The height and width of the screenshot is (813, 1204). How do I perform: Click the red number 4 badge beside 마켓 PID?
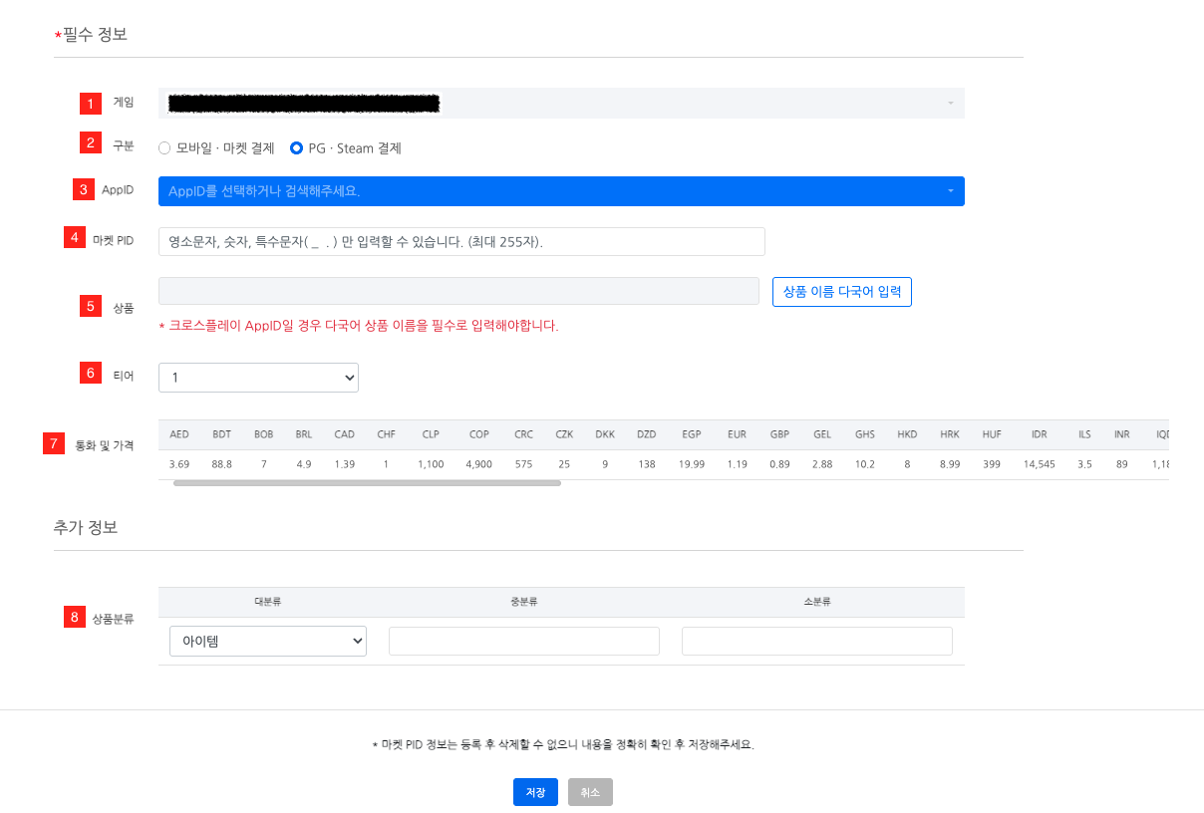(73, 238)
